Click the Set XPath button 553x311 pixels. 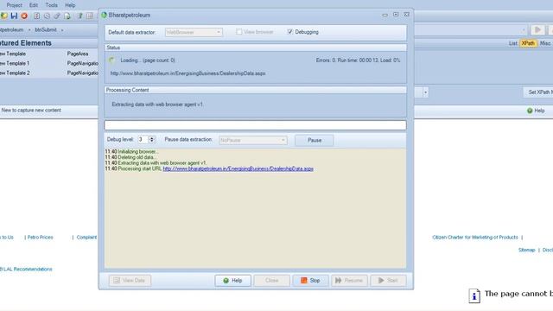coord(538,92)
